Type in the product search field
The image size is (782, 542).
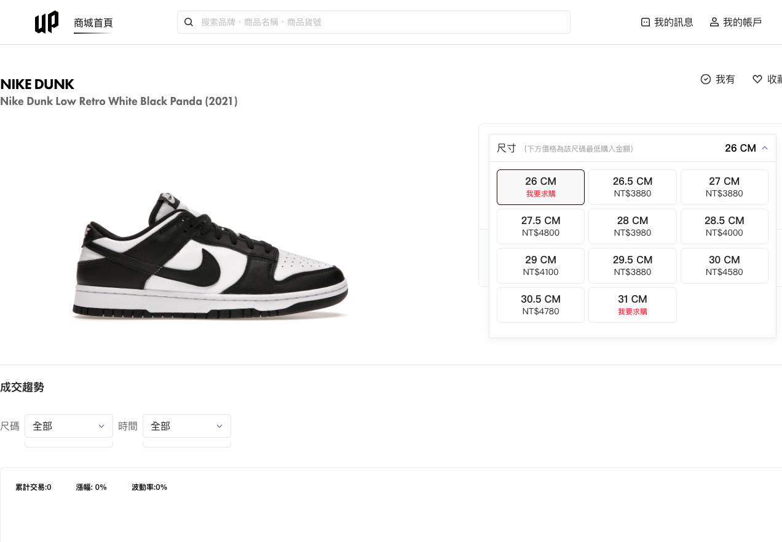click(381, 22)
